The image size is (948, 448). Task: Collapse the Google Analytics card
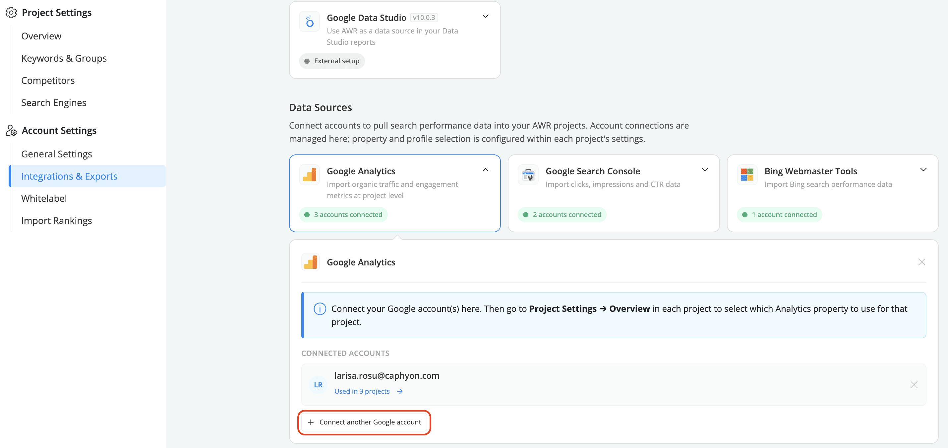pyautogui.click(x=485, y=170)
